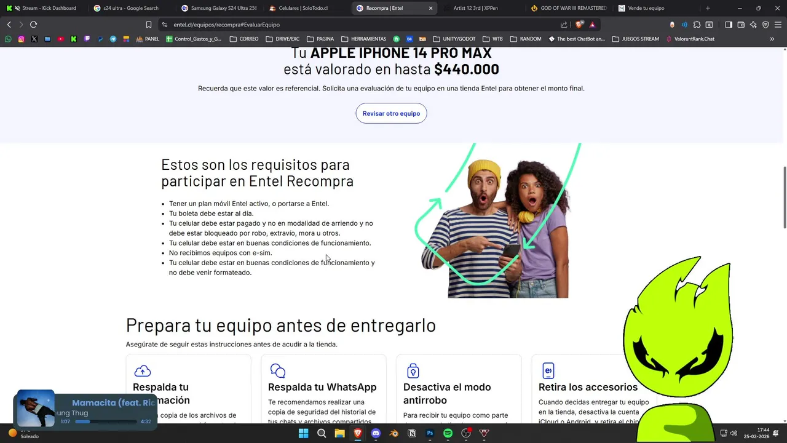Open Discord from the taskbar
The width and height of the screenshot is (787, 443).
click(x=376, y=433)
